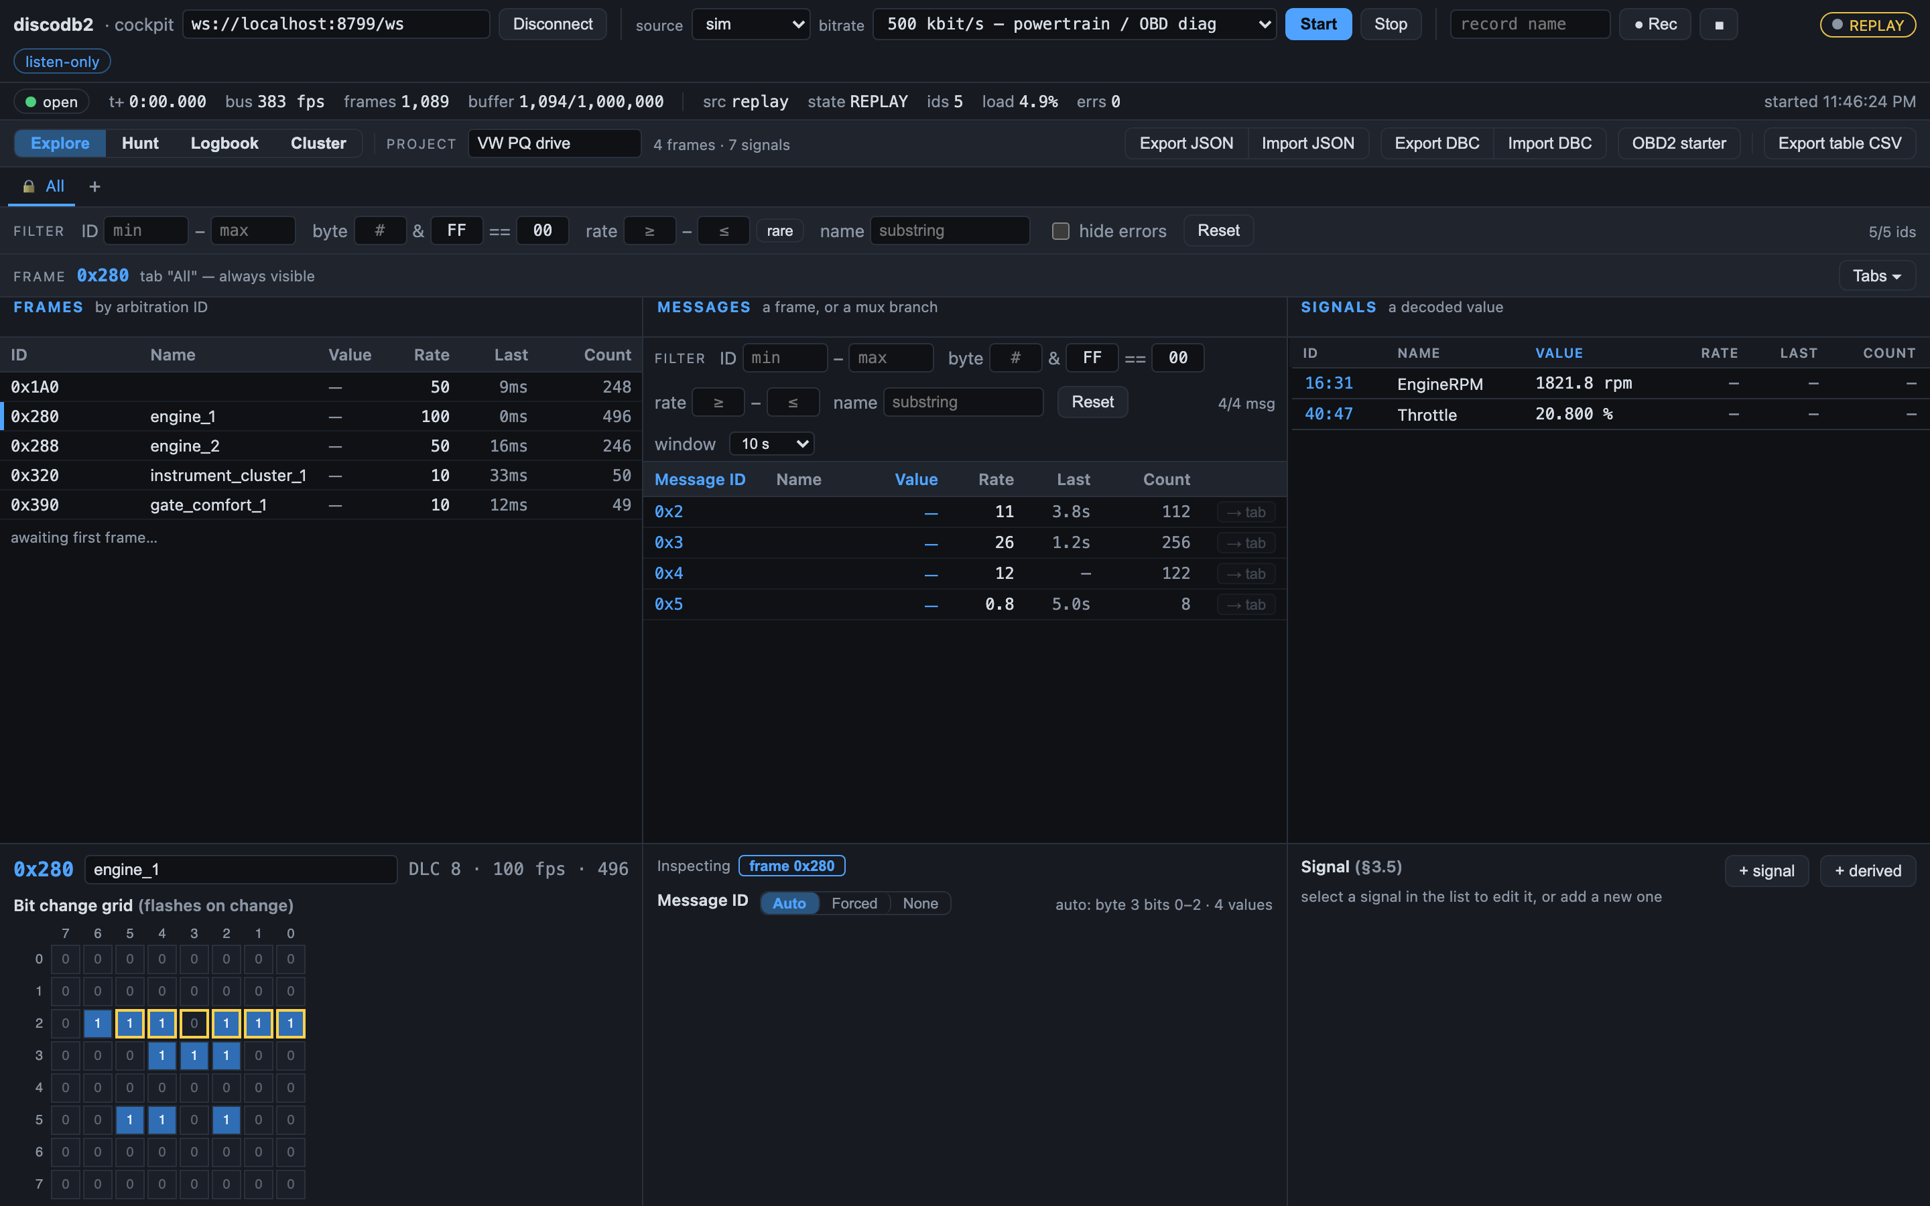This screenshot has width=1930, height=1206.
Task: Reset the top frame filter
Action: tap(1218, 231)
